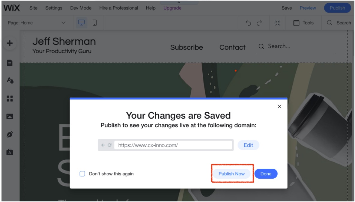Open the Media image sidebar icon

(10, 116)
